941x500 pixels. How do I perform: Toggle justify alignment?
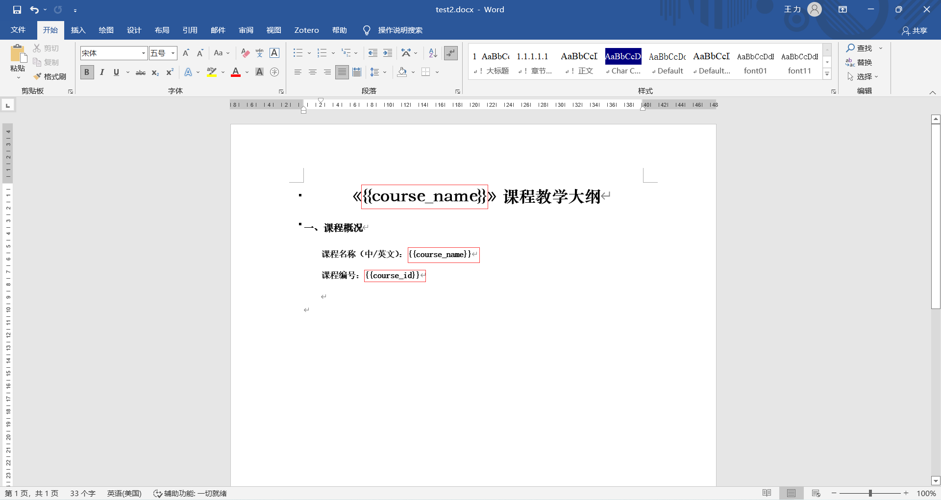point(342,72)
